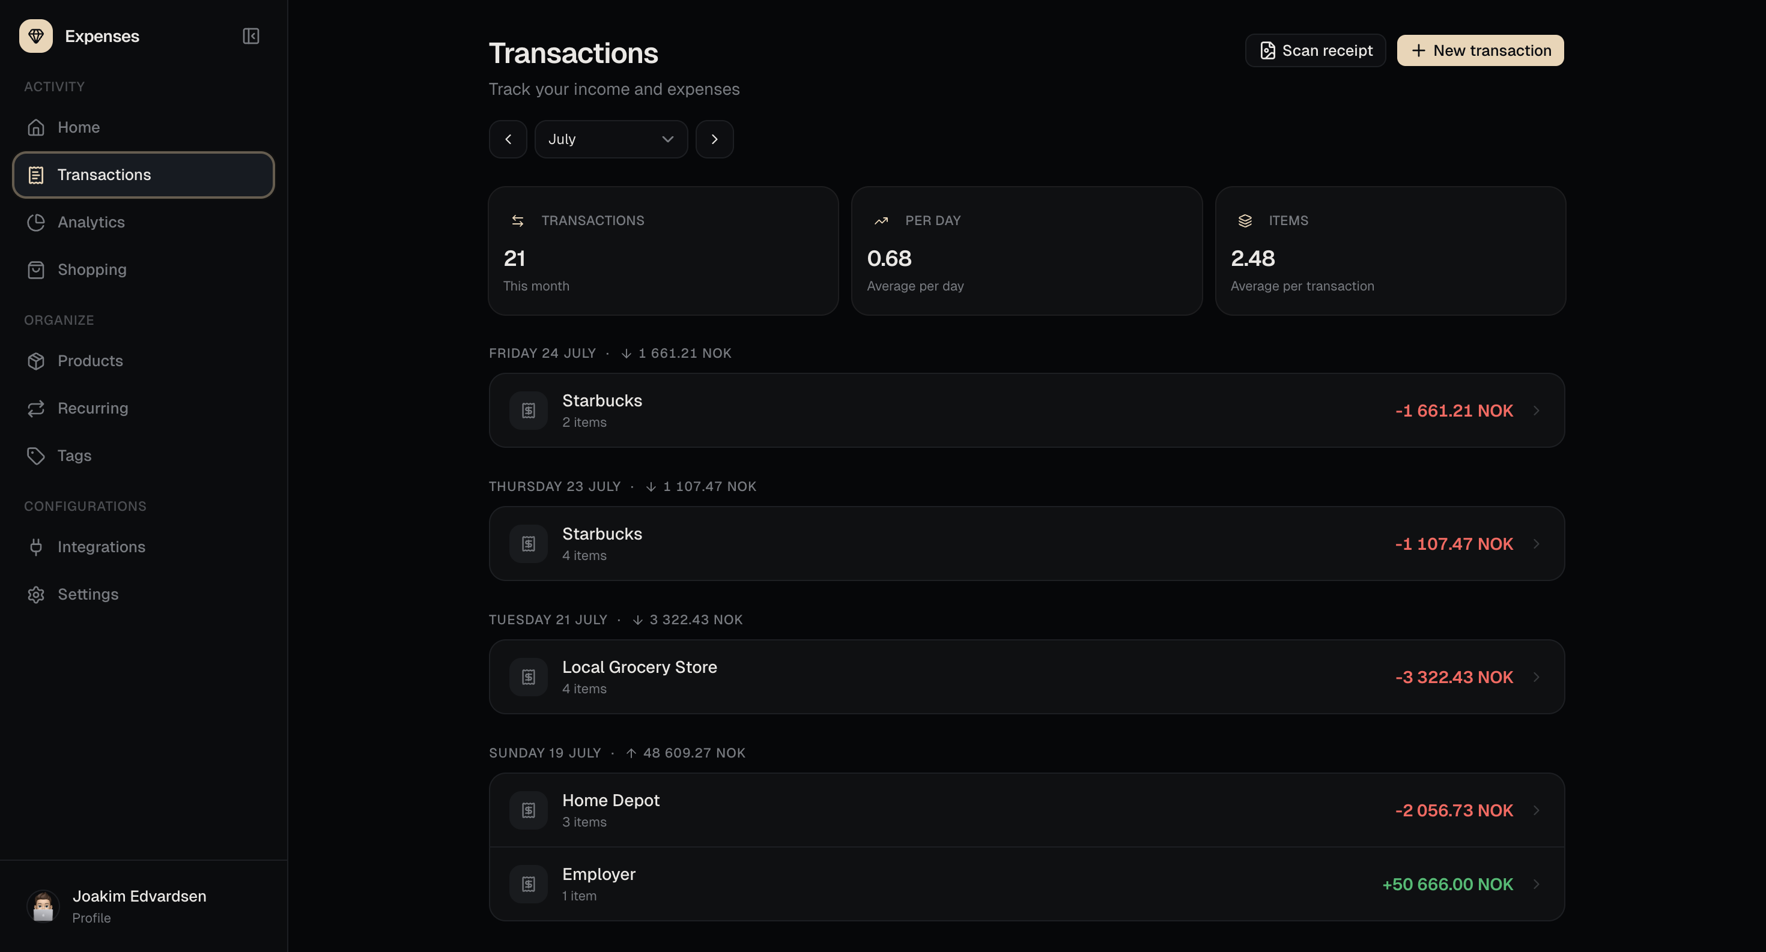Collapse the sidebar panel icon
This screenshot has height=952, width=1766.
[251, 35]
